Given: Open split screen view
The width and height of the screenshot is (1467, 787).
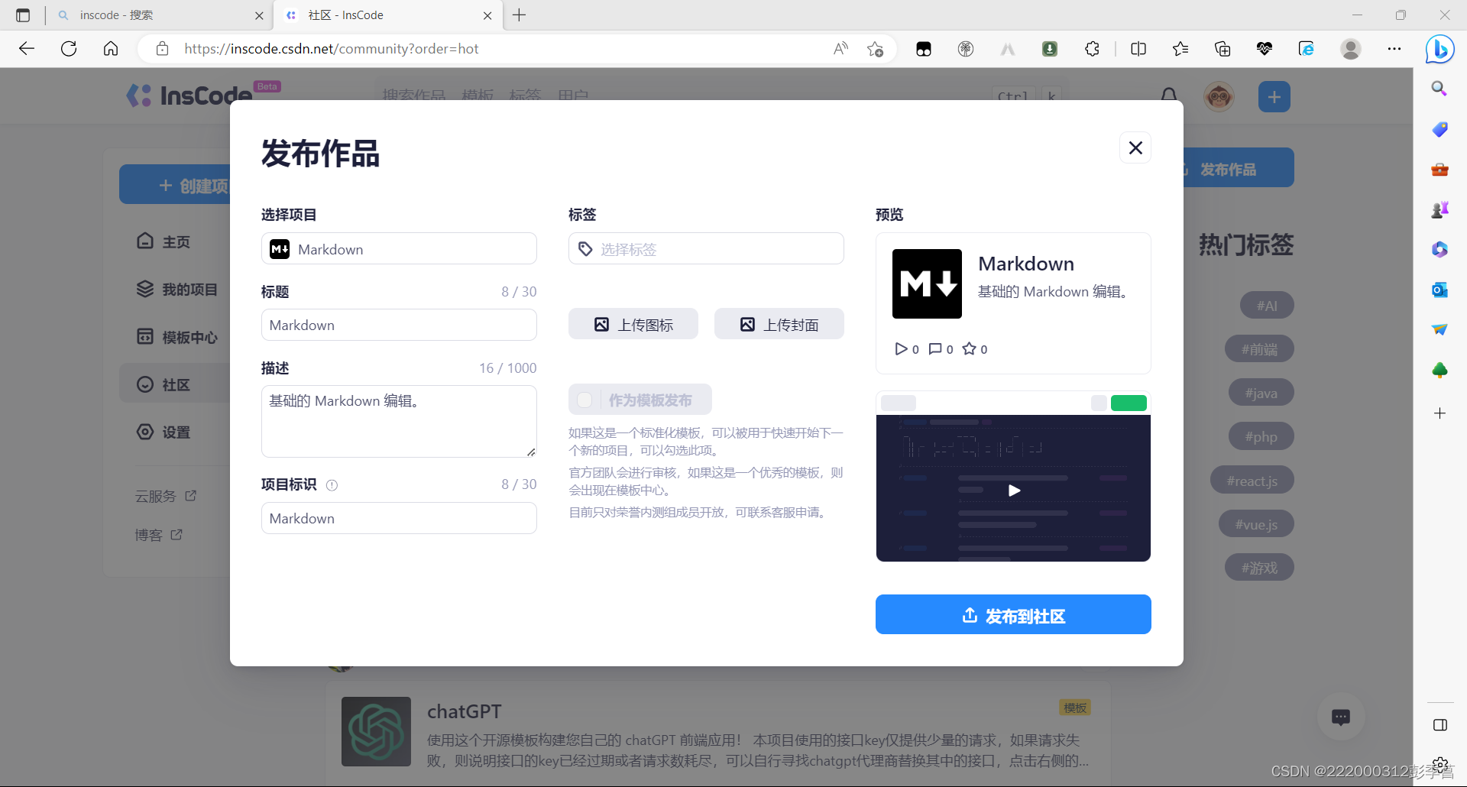Looking at the screenshot, I should 1138,49.
